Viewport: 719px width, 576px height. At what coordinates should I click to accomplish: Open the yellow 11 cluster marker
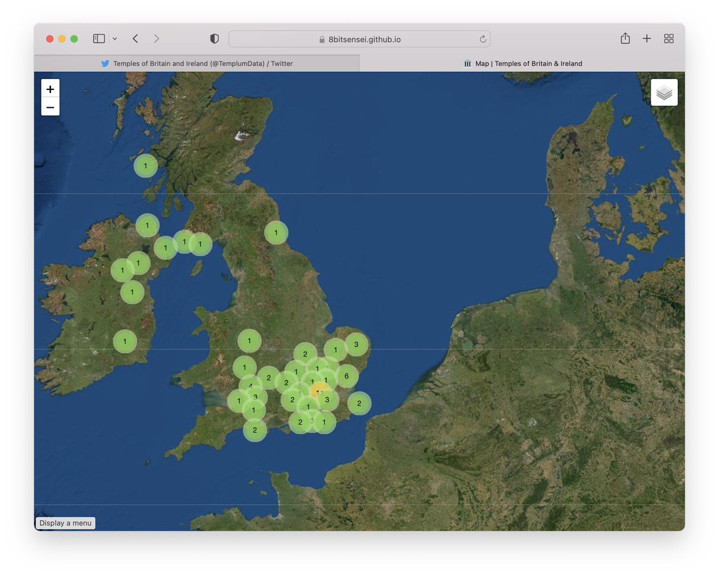[319, 393]
